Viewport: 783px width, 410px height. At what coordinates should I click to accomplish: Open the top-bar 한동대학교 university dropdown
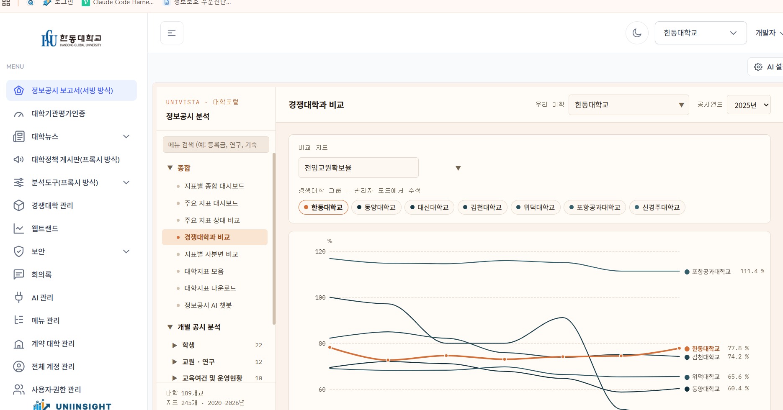point(701,33)
